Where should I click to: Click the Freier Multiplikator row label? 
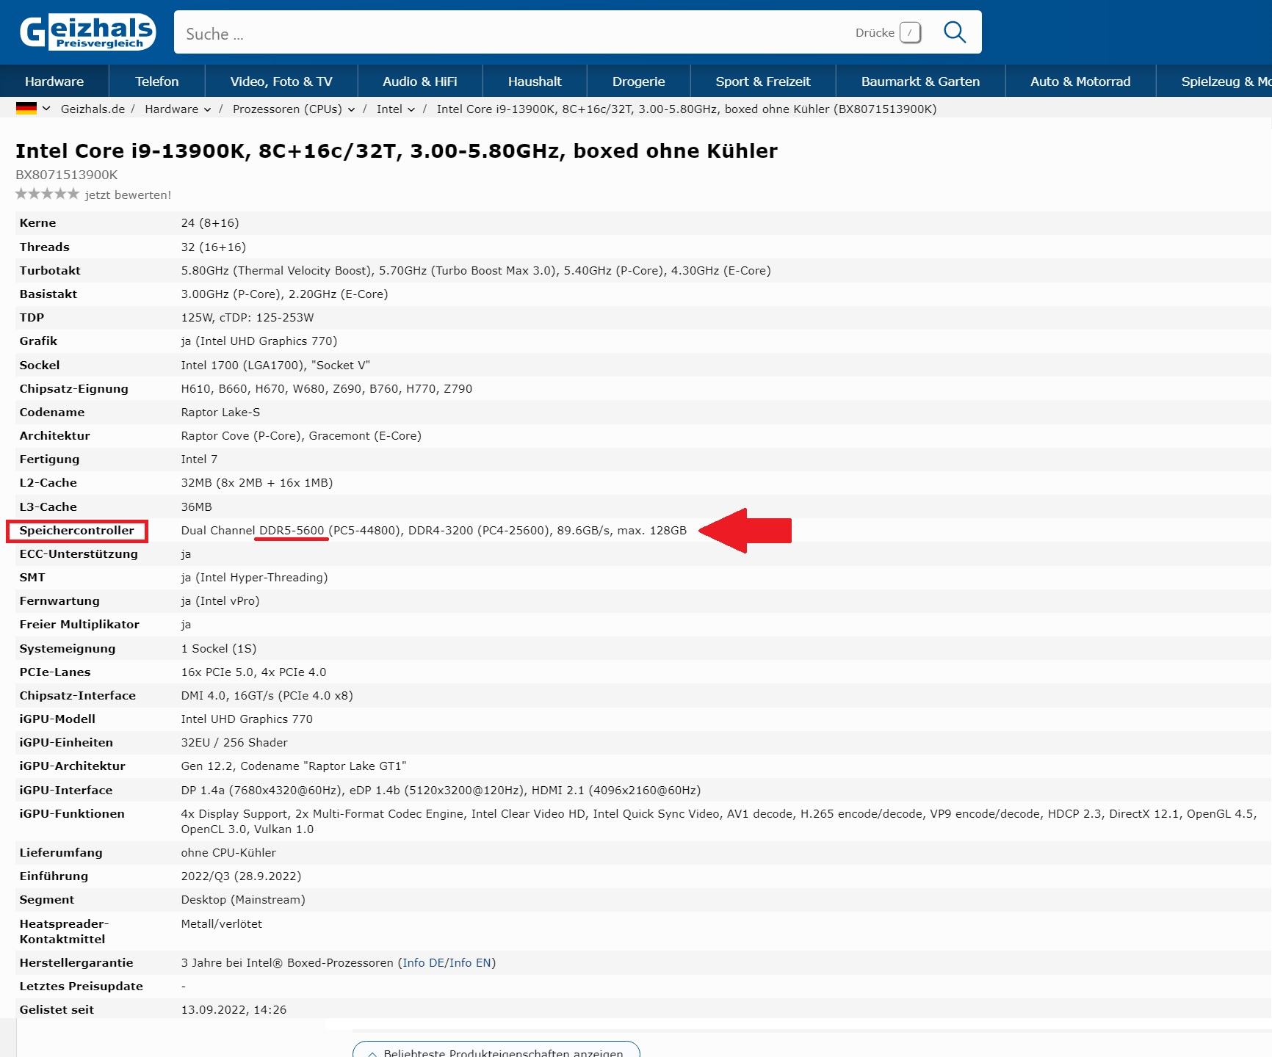pos(79,625)
